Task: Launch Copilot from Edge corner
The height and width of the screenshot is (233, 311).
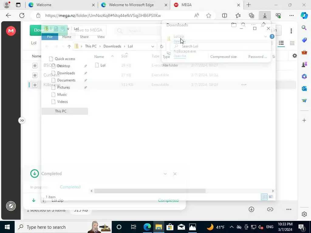Action: click(x=304, y=15)
